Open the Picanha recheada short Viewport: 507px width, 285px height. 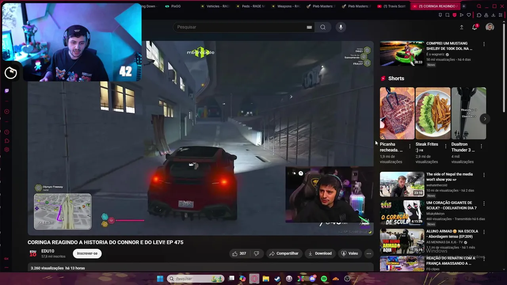click(x=397, y=113)
